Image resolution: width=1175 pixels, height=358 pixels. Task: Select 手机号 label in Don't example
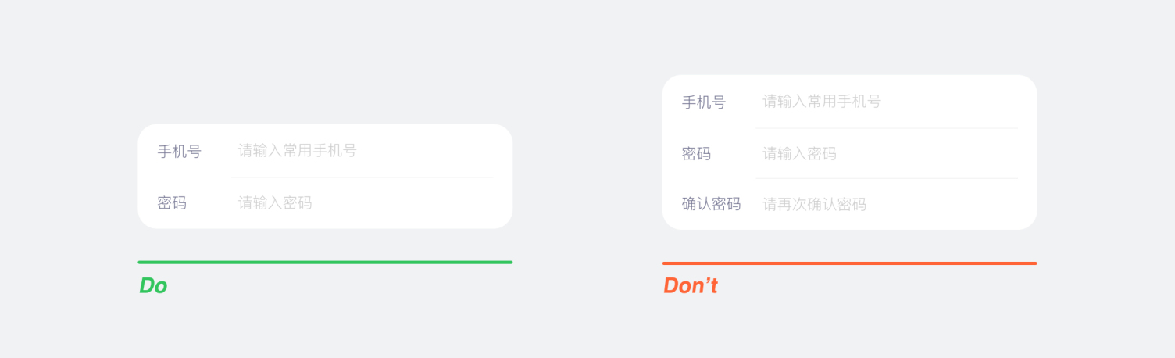[x=704, y=102]
